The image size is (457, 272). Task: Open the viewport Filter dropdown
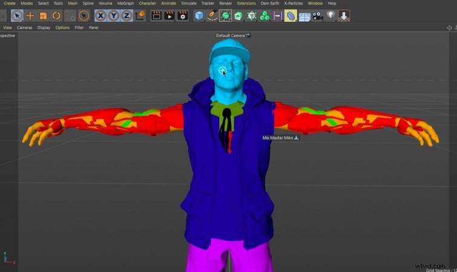click(79, 28)
